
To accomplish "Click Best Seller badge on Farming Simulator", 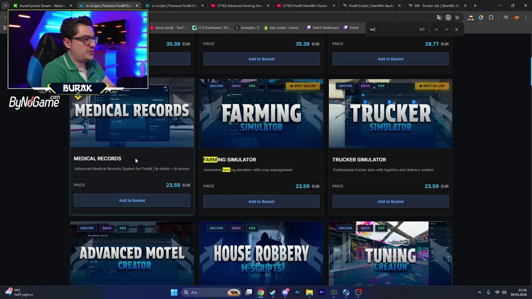I will 303,86.
